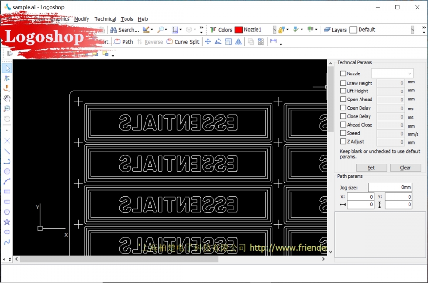Click the array grid icon
This screenshot has width=428, height=283.
[261, 42]
